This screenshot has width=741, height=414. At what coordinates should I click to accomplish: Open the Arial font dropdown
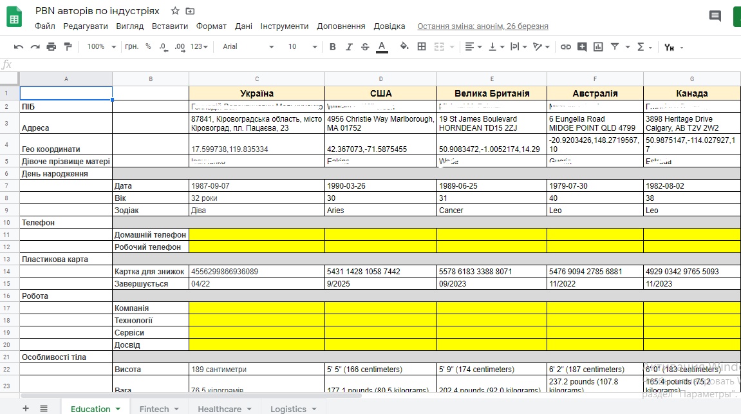(x=248, y=47)
